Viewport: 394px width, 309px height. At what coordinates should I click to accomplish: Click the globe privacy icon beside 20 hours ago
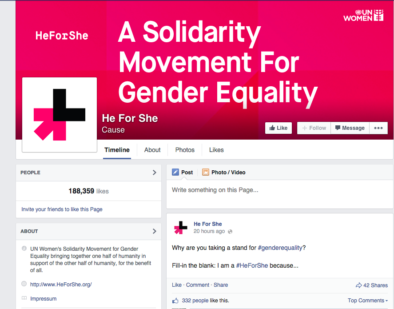coord(230,232)
